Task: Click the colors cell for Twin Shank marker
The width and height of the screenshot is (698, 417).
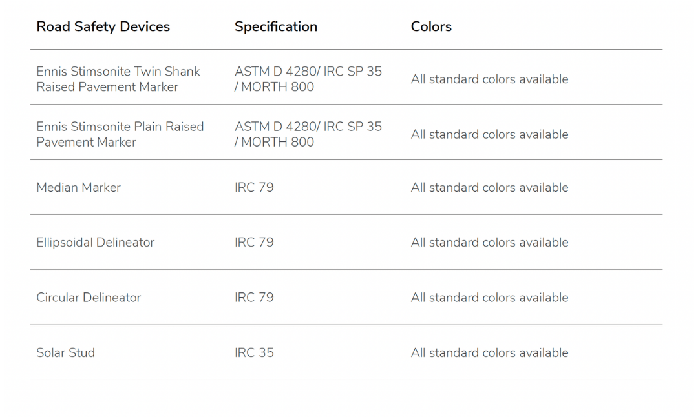Action: (489, 79)
